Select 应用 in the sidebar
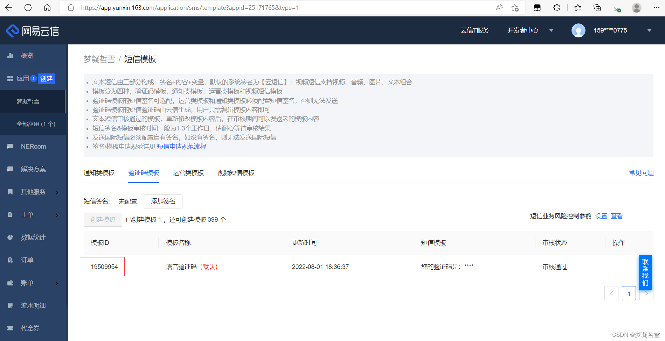 [22, 78]
